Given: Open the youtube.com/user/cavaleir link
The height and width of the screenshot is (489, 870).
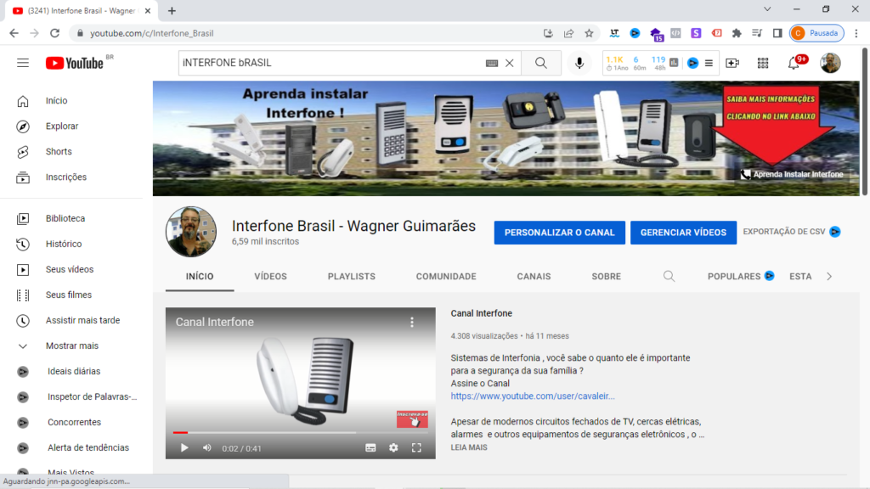Looking at the screenshot, I should (533, 396).
